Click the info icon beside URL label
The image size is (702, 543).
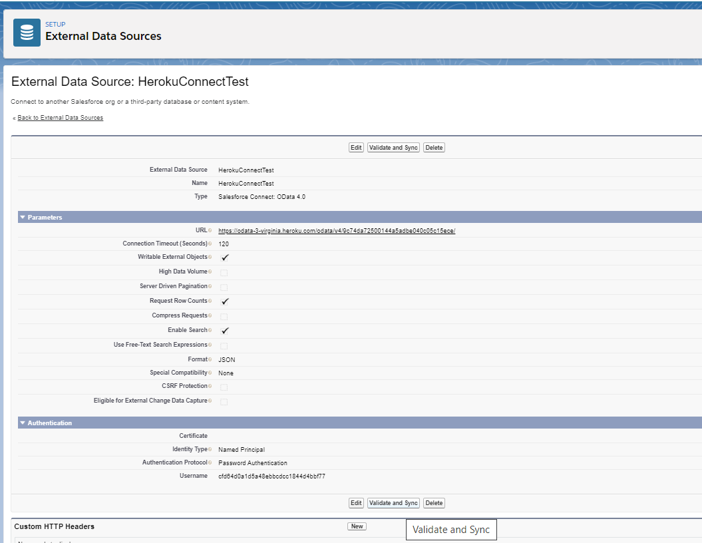point(210,231)
